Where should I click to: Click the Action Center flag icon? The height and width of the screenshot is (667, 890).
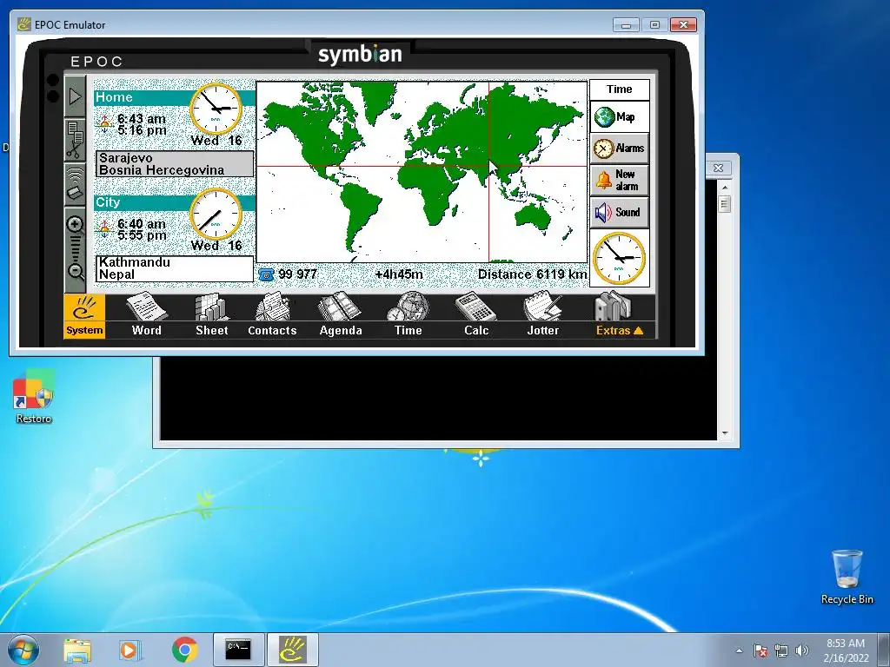(x=760, y=650)
